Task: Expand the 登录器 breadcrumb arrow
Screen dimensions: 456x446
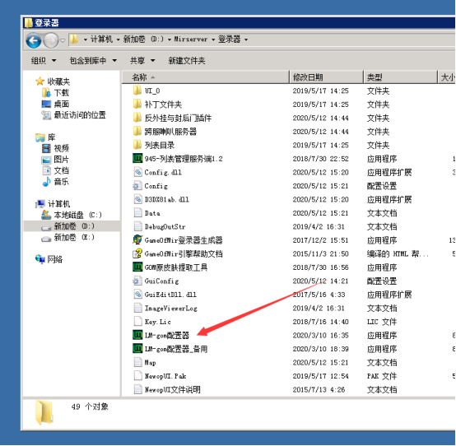Action: [x=246, y=39]
